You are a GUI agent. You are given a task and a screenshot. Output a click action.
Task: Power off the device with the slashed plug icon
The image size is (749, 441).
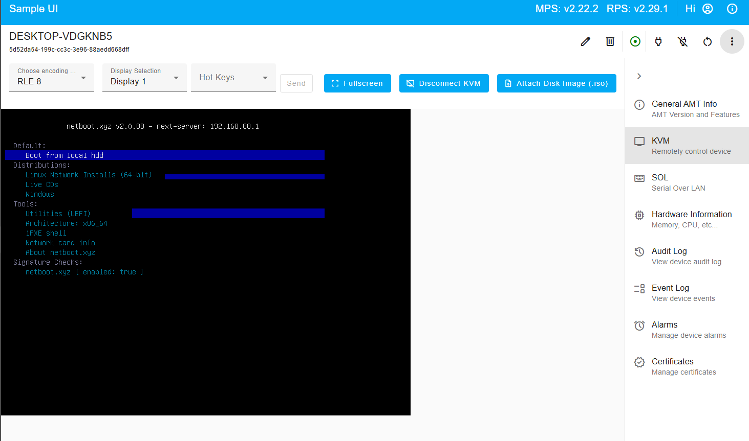[682, 41]
